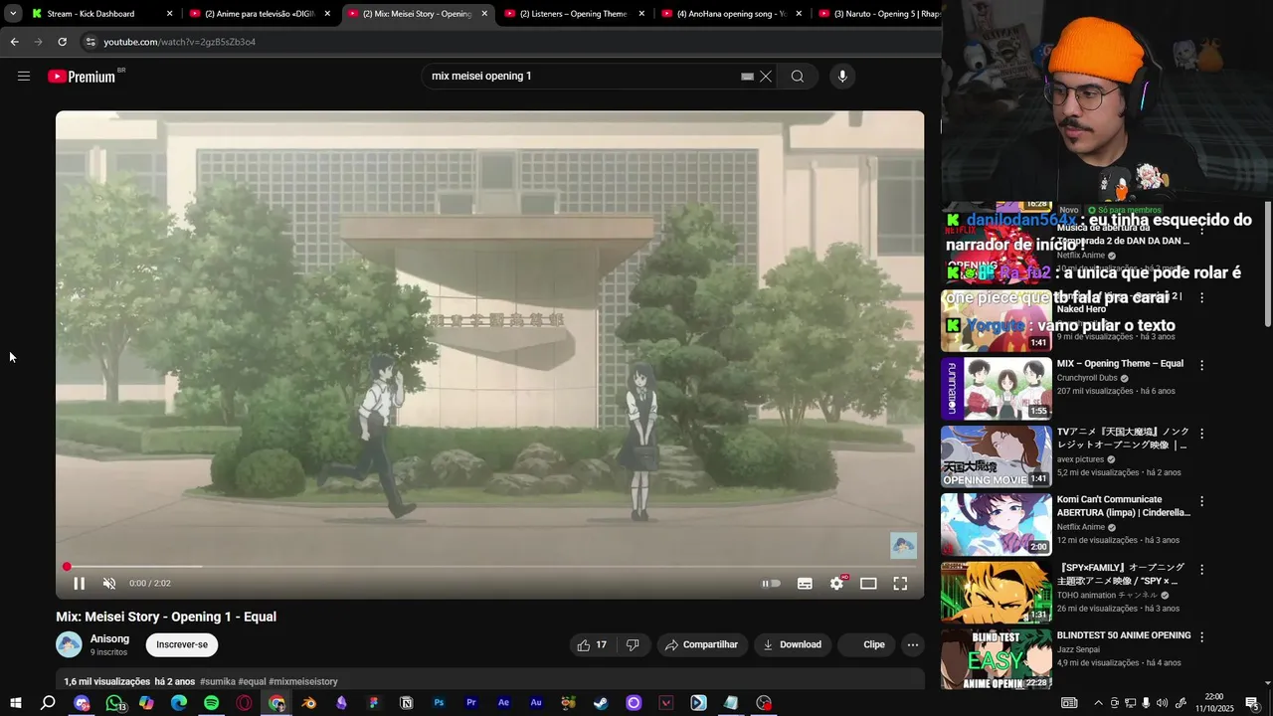Open options menu for Naked Hero video
This screenshot has width=1273, height=716.
(1201, 297)
